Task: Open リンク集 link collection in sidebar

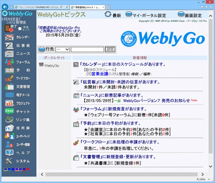Action: (x=17, y=120)
